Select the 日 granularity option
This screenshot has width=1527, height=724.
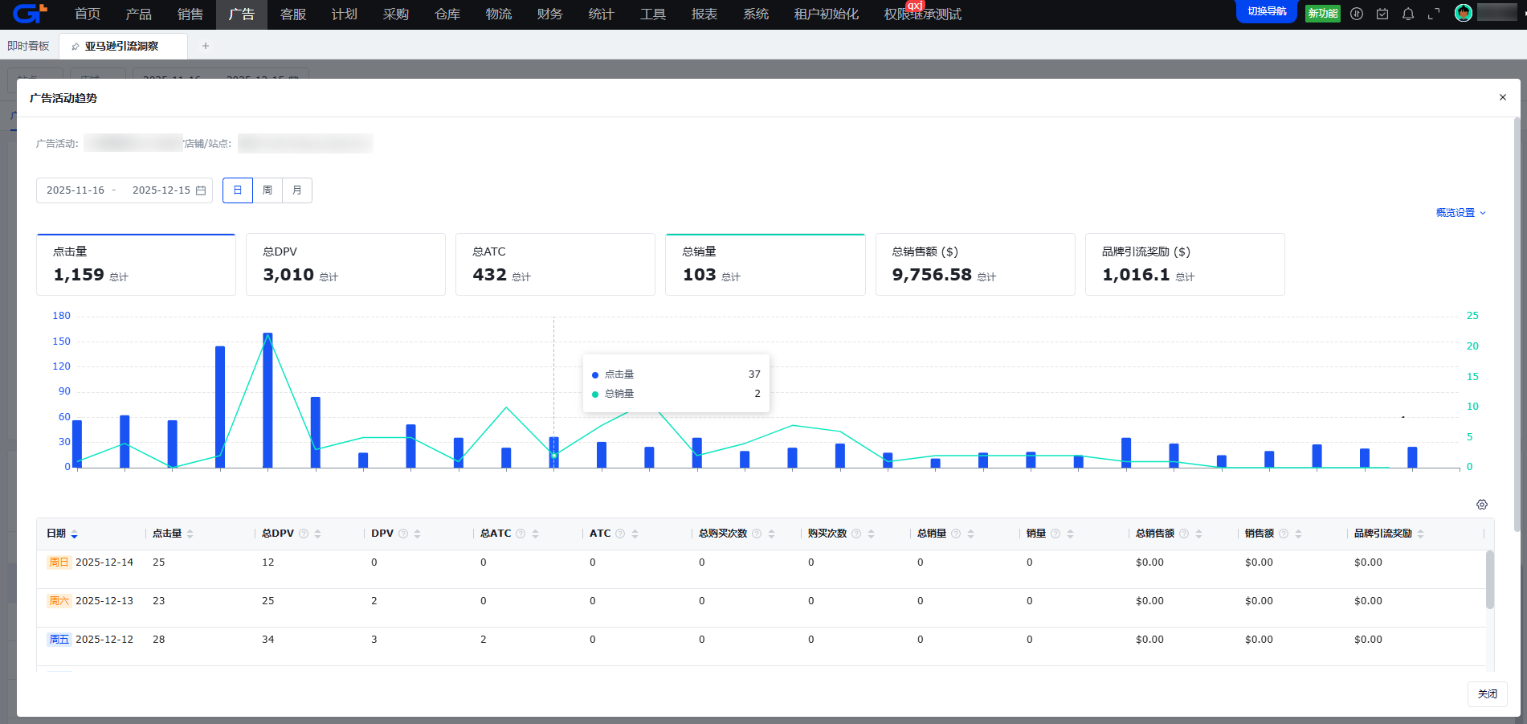[x=238, y=190]
